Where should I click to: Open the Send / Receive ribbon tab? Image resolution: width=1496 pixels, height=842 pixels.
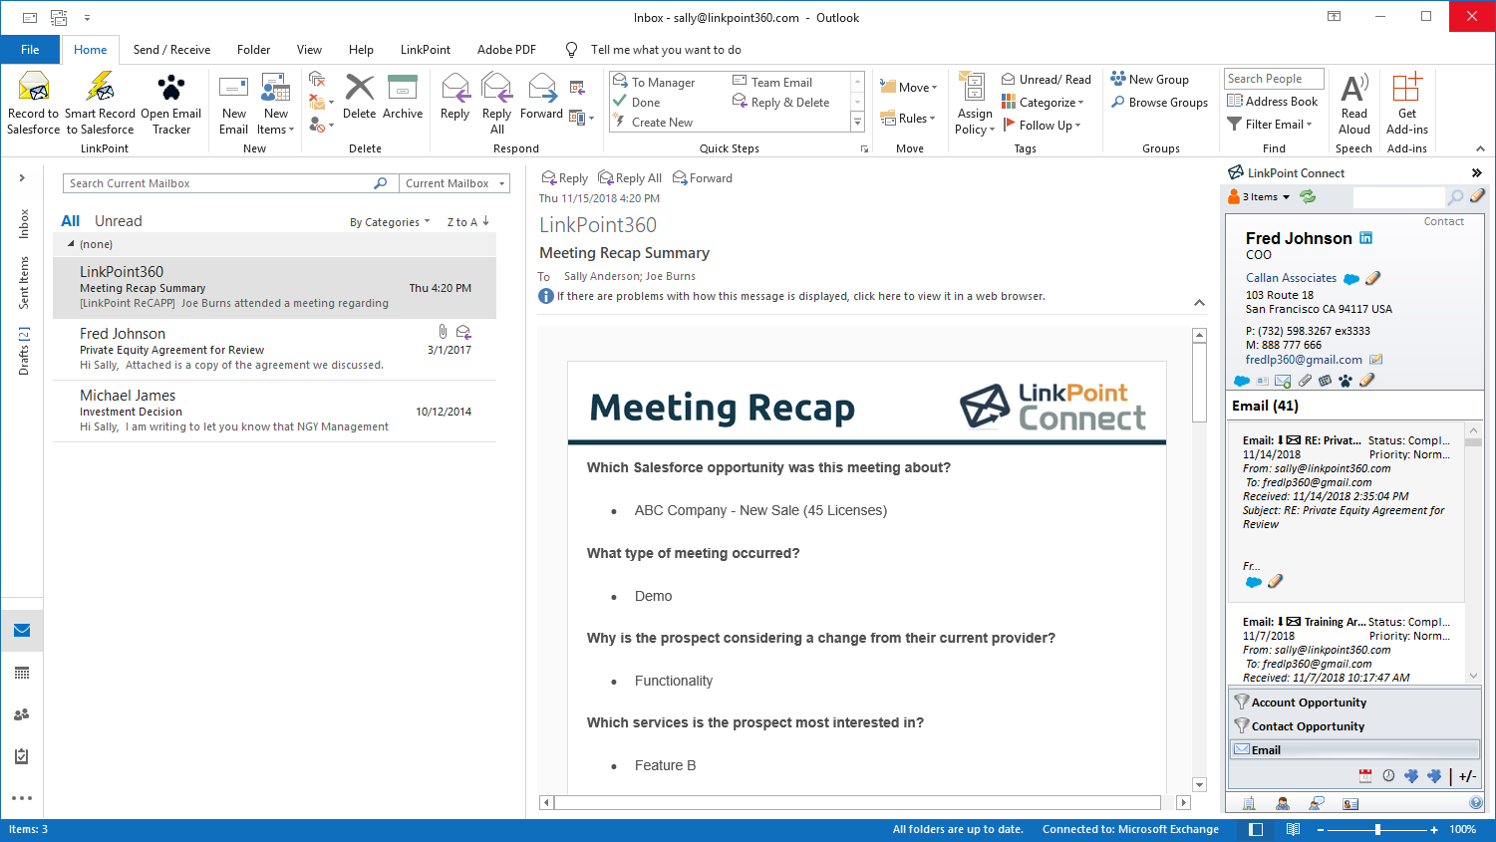[171, 50]
